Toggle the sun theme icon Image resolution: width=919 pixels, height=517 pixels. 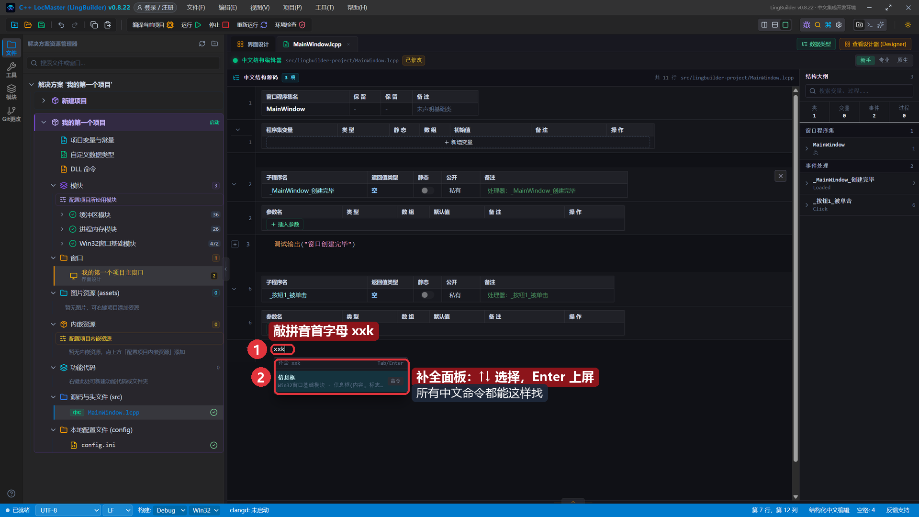coord(908,25)
